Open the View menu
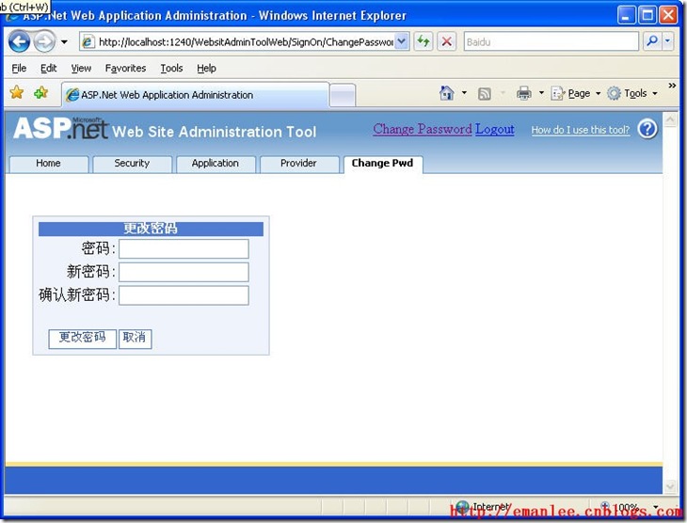 [x=81, y=69]
